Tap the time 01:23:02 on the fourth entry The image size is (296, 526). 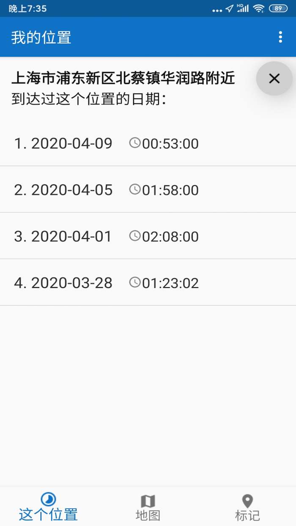(x=170, y=283)
